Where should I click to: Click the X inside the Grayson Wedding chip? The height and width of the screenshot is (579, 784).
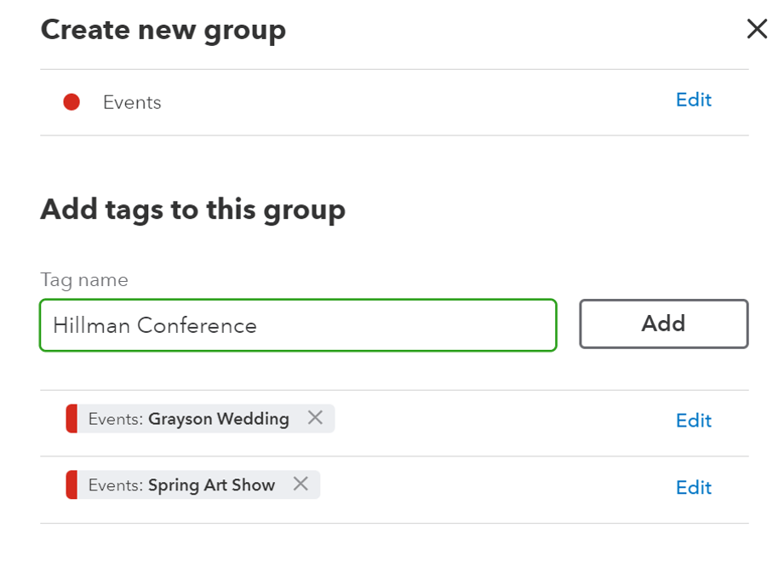pos(315,418)
